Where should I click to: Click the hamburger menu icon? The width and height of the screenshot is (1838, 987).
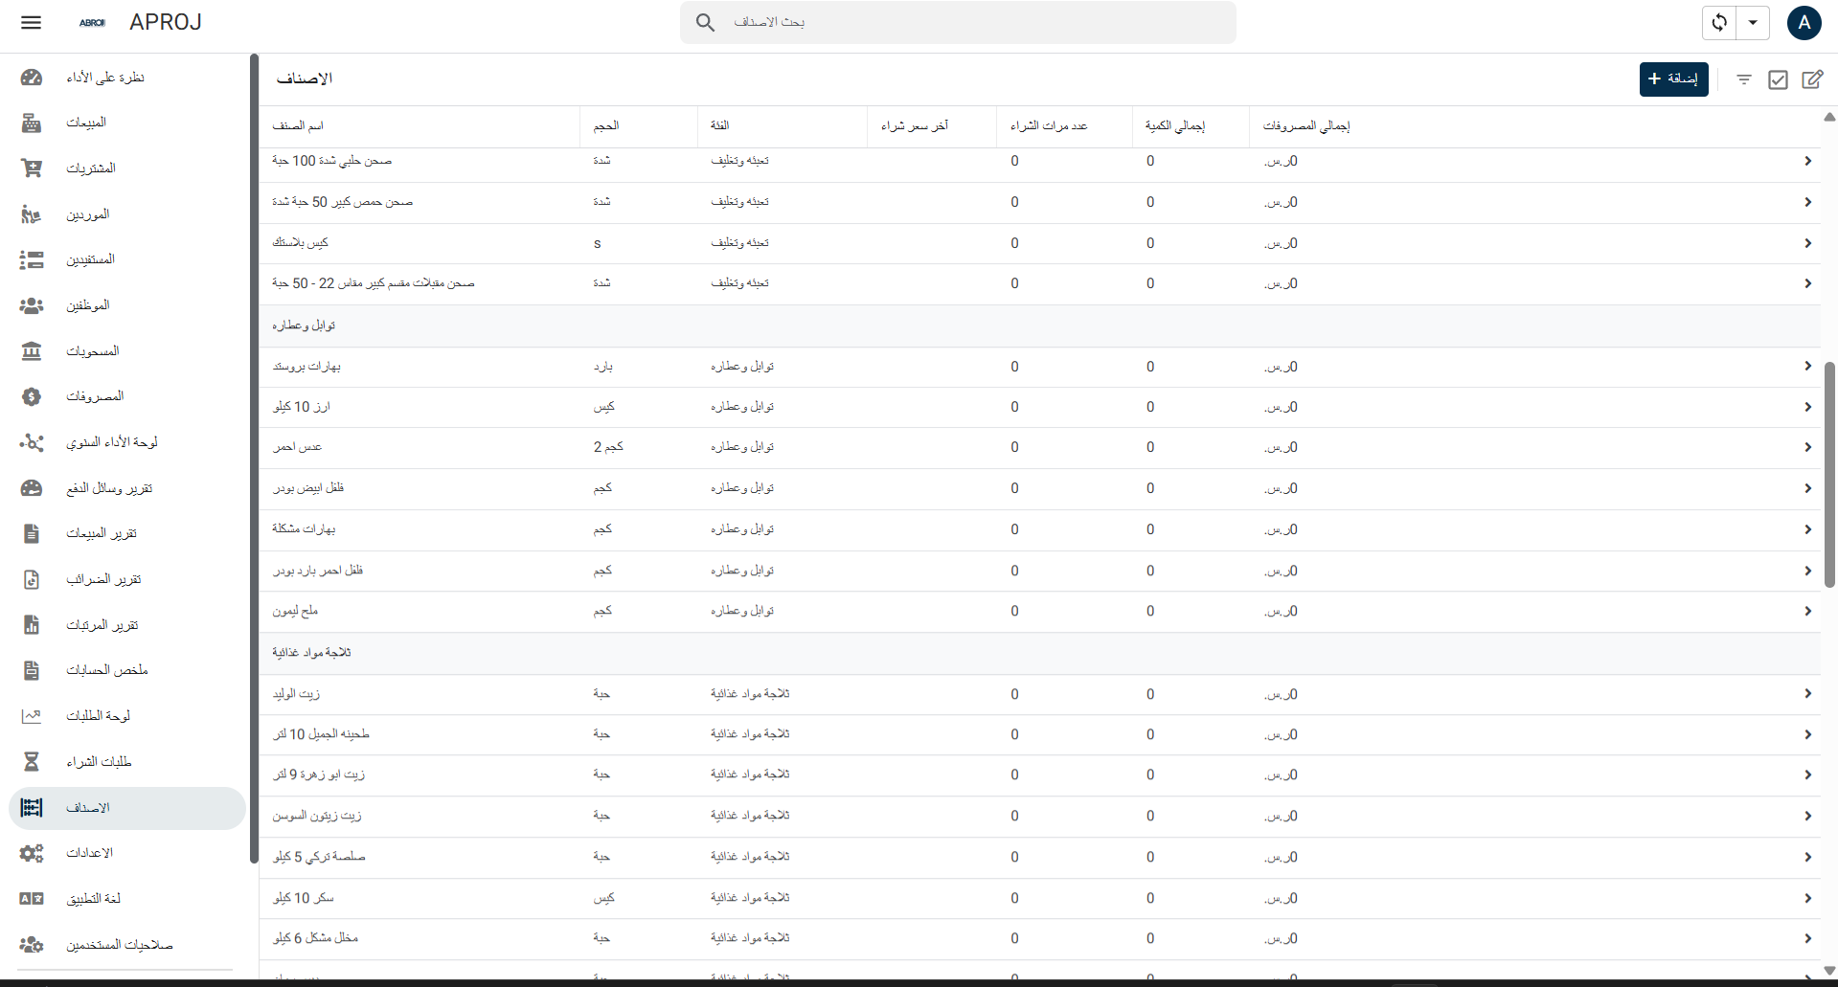point(31,22)
